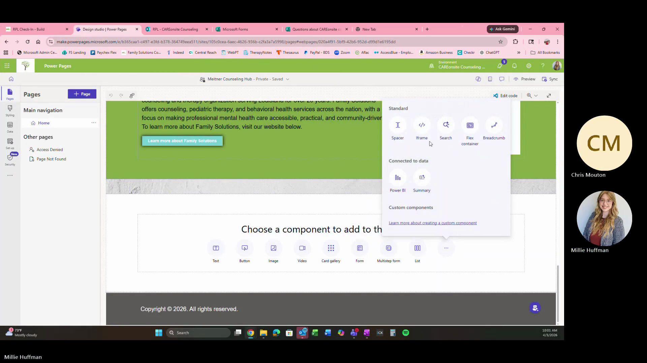
Task: Click Edit code button
Action: pyautogui.click(x=505, y=95)
